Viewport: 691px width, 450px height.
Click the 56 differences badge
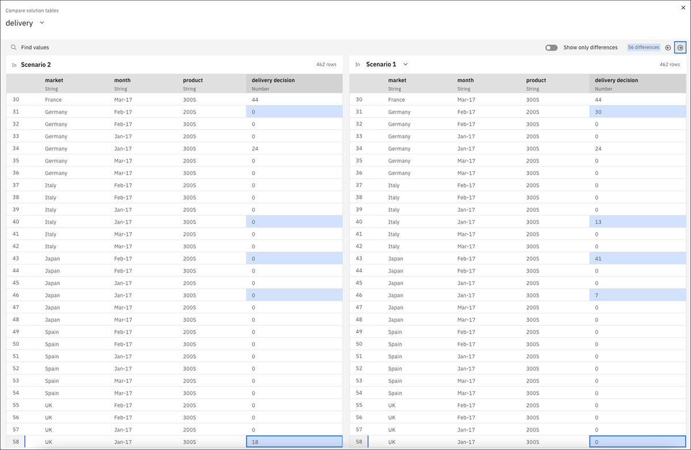(643, 47)
